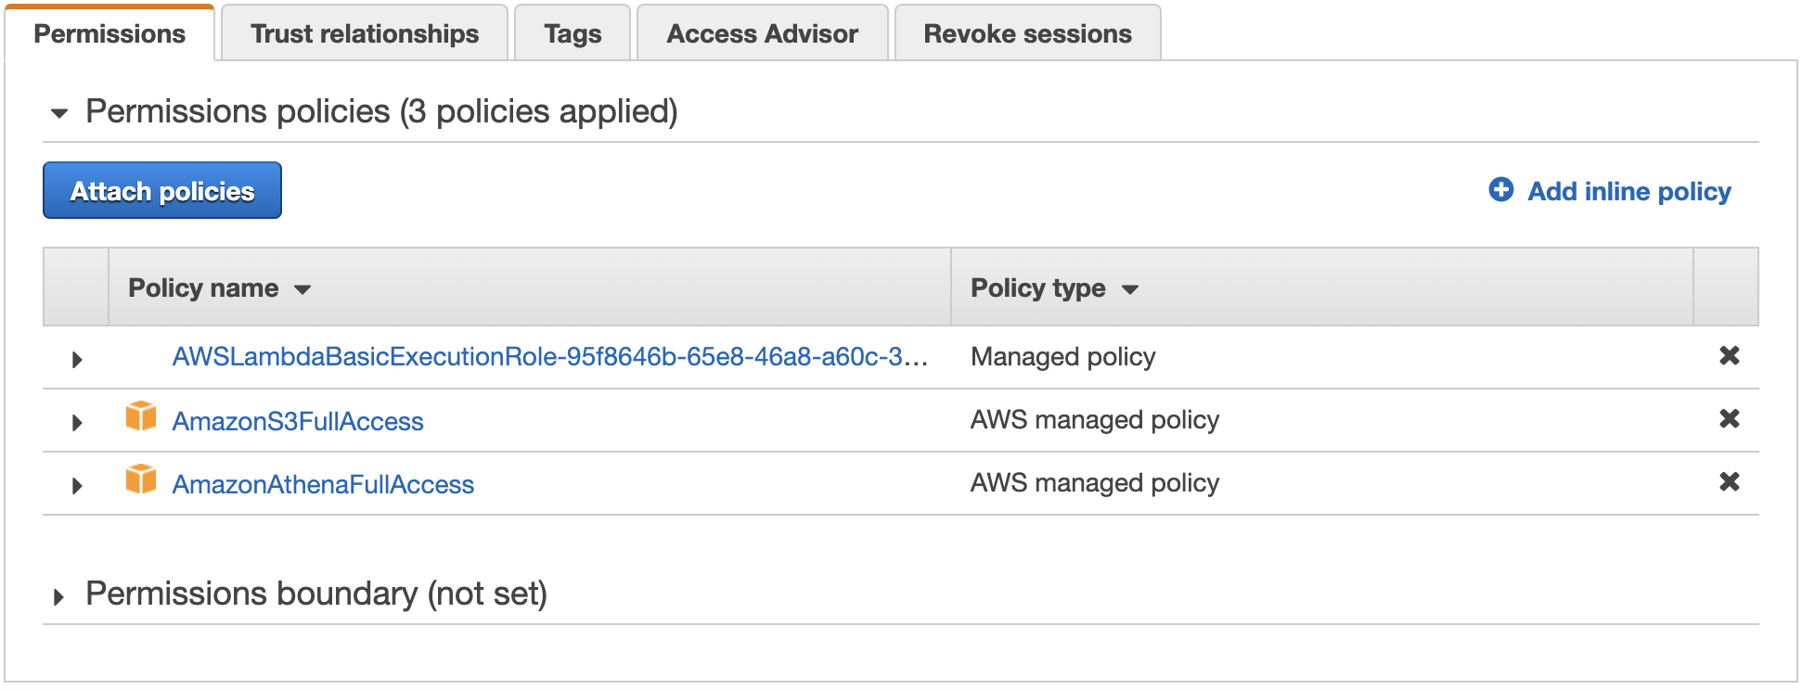The width and height of the screenshot is (1802, 690).
Task: Collapse the Permissions policies section
Action: [x=59, y=114]
